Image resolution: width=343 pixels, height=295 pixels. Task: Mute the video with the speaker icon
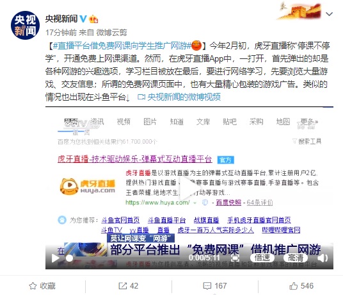(x=323, y=258)
